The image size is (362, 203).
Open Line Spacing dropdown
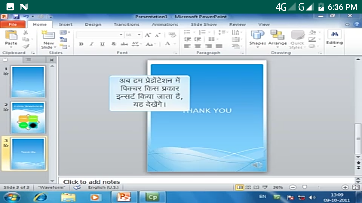pos(223,32)
